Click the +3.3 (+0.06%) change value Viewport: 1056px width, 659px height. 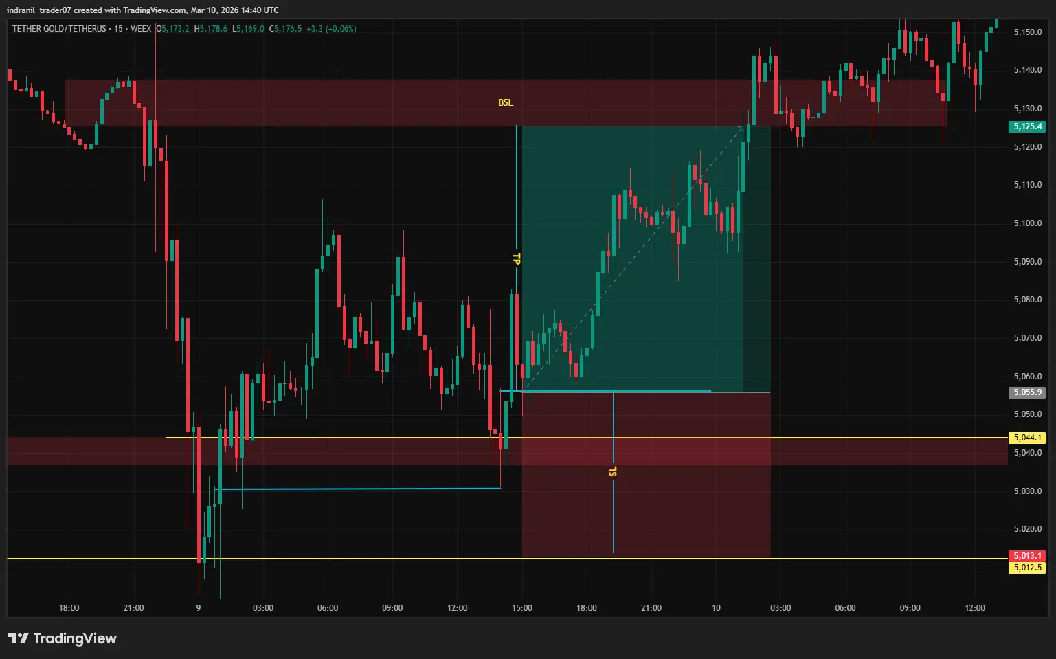(331, 29)
